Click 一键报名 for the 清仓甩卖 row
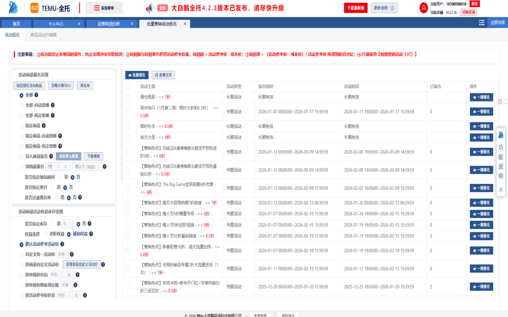Screen dimensions: 508x317 point(481,97)
